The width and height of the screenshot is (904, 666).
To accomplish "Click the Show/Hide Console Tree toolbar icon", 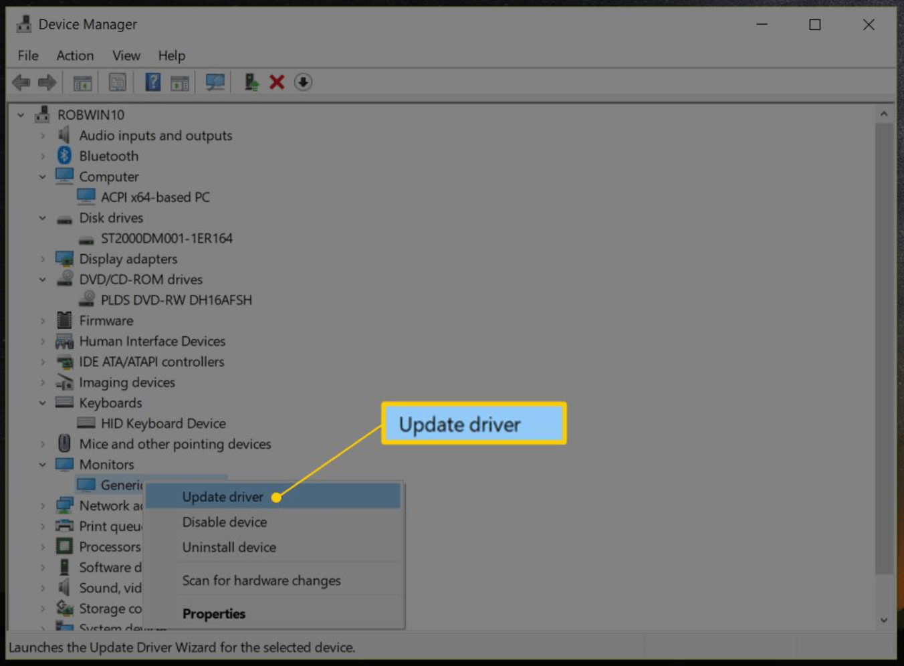I will pos(82,82).
